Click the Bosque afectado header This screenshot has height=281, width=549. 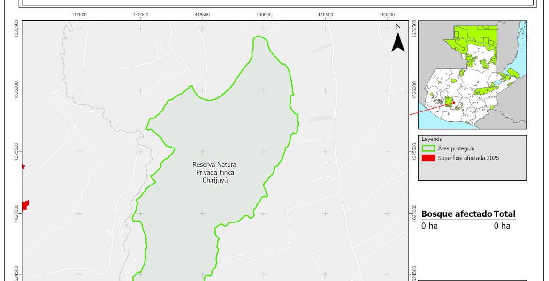pos(457,214)
